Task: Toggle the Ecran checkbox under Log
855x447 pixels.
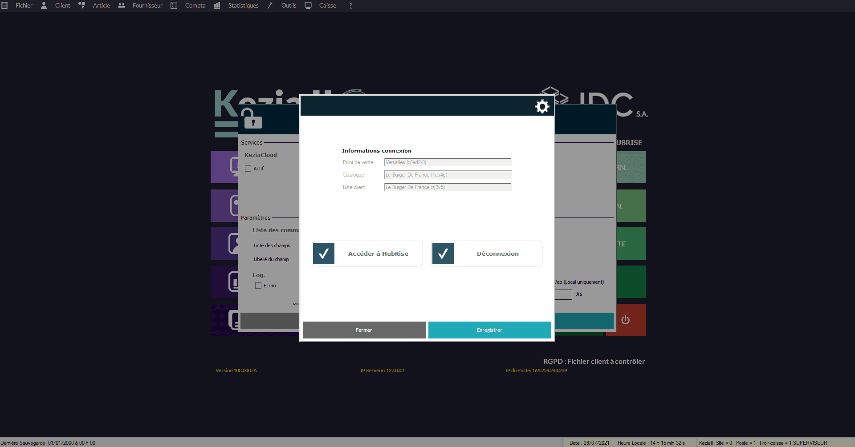Action: tap(258, 286)
